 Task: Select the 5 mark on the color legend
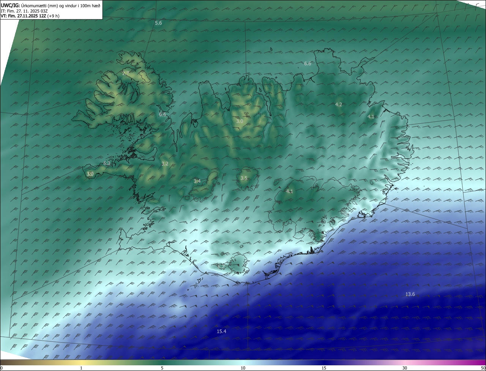(x=162, y=368)
